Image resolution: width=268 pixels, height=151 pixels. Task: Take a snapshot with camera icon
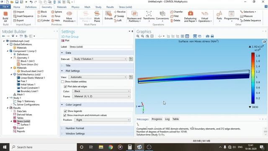click(208, 36)
